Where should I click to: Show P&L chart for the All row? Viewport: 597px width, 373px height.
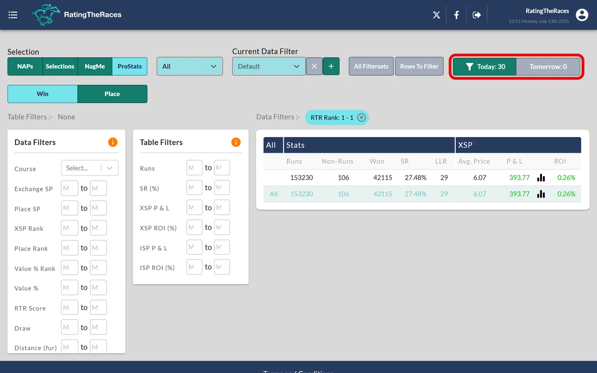tap(541, 194)
